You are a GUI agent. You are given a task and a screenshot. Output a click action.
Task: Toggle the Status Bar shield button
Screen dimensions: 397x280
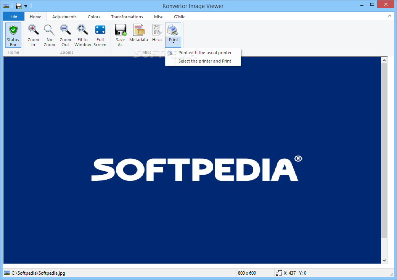tap(13, 35)
